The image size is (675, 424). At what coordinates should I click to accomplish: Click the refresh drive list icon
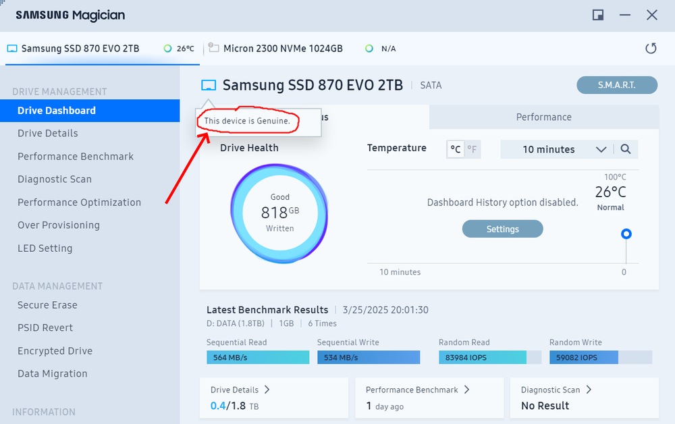[x=651, y=48]
